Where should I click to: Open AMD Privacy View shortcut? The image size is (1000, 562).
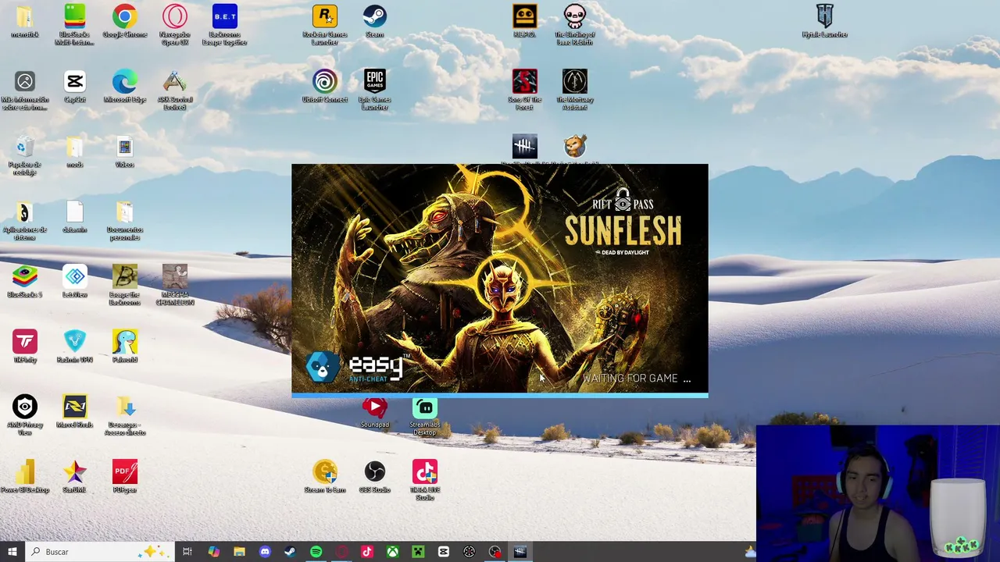pos(25,415)
